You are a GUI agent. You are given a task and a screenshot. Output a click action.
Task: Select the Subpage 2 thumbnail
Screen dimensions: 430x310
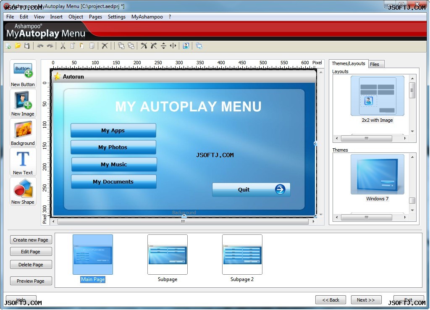(242, 254)
